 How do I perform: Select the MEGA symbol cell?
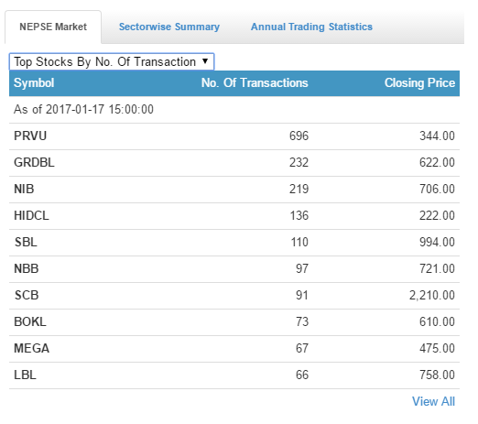31,349
